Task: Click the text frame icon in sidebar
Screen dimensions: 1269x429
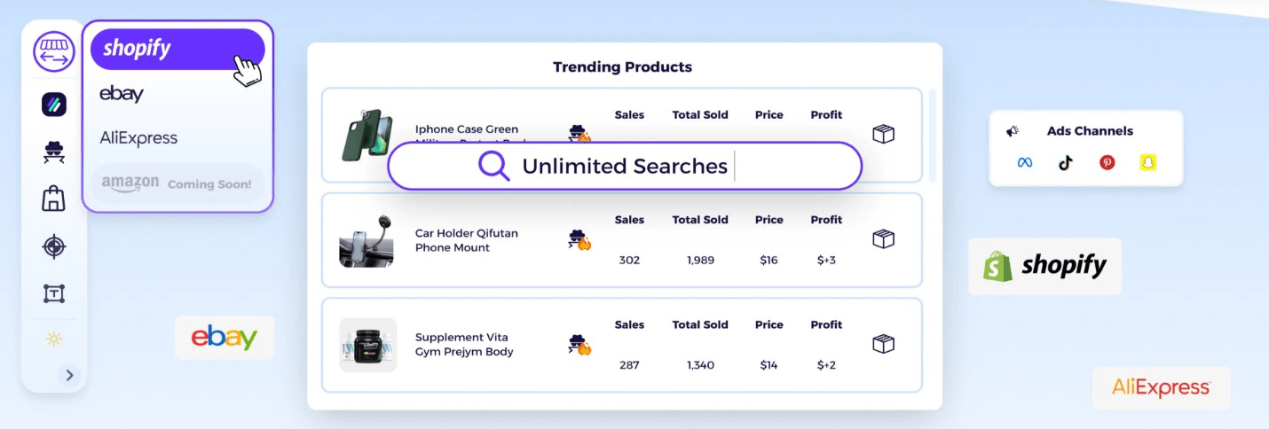Action: (54, 293)
